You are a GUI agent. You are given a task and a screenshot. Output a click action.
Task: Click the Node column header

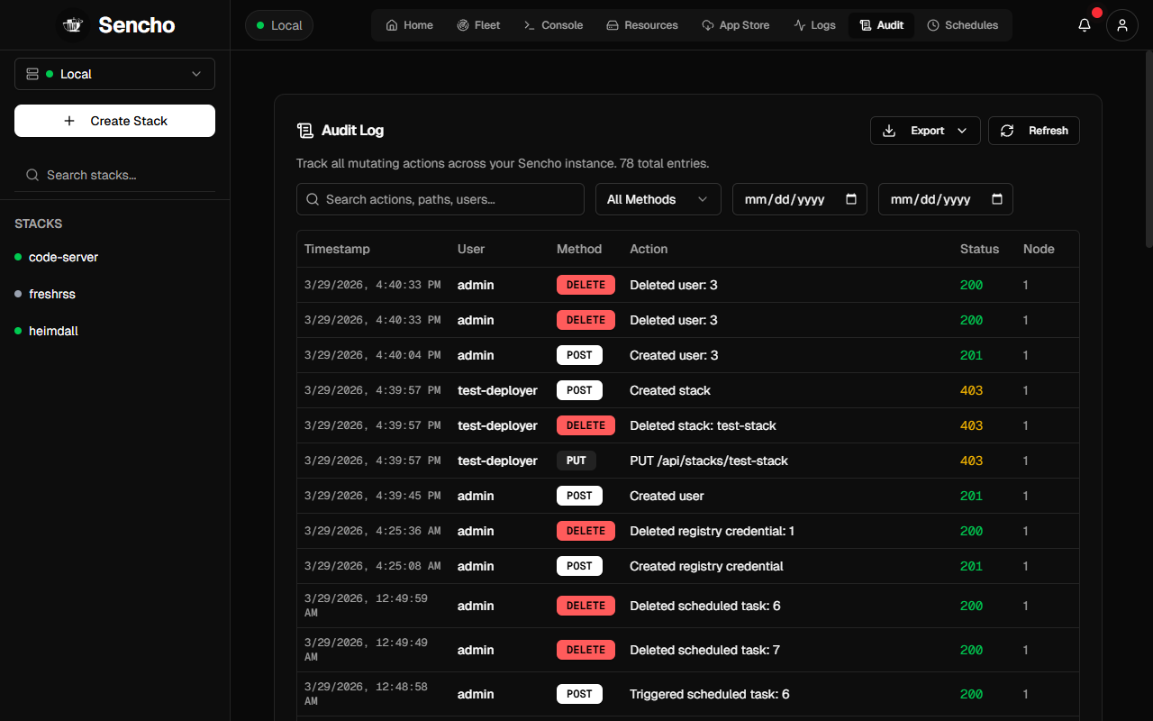click(1039, 249)
